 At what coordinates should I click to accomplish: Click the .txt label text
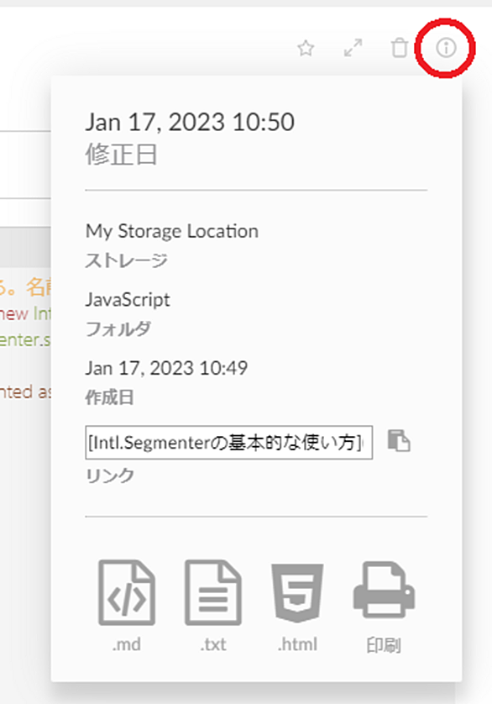point(213,644)
